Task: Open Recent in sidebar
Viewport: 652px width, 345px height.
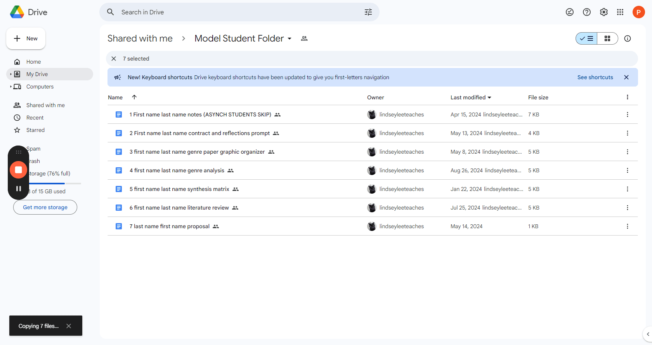Action: click(x=50, y=118)
